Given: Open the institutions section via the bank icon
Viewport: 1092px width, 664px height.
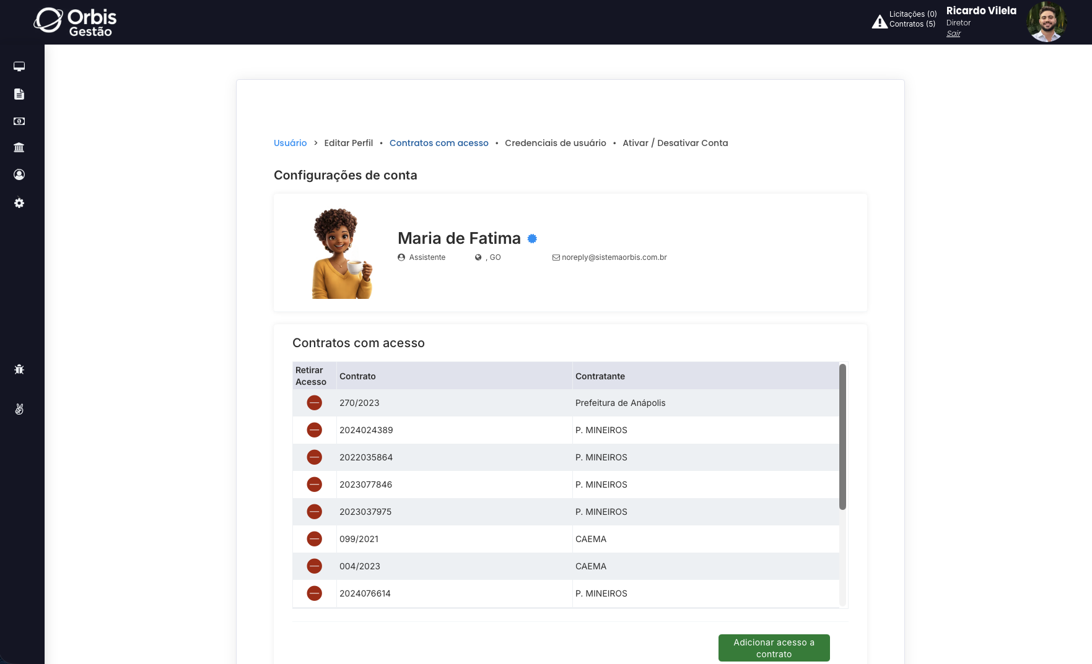Looking at the screenshot, I should pos(19,147).
